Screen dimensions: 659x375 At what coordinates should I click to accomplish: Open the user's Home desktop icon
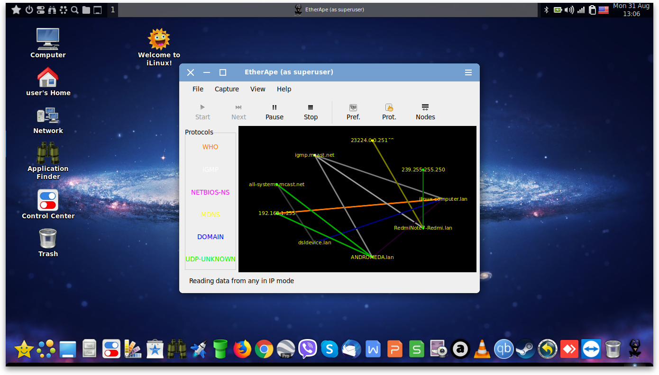pos(48,81)
